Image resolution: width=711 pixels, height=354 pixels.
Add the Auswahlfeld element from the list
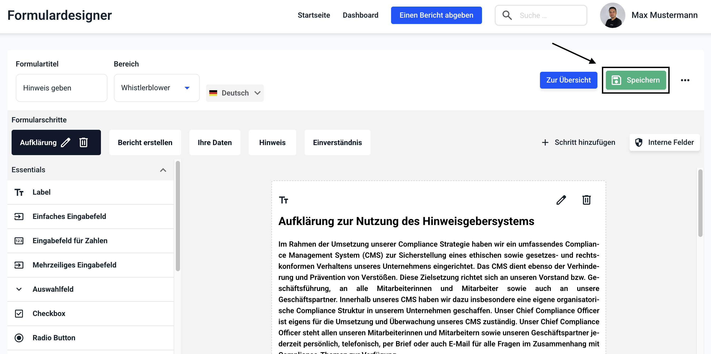[53, 289]
